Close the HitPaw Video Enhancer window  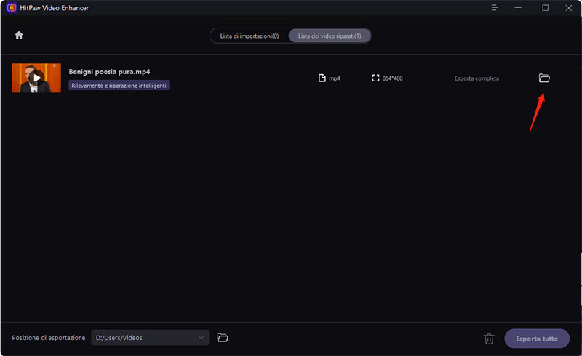(x=568, y=8)
